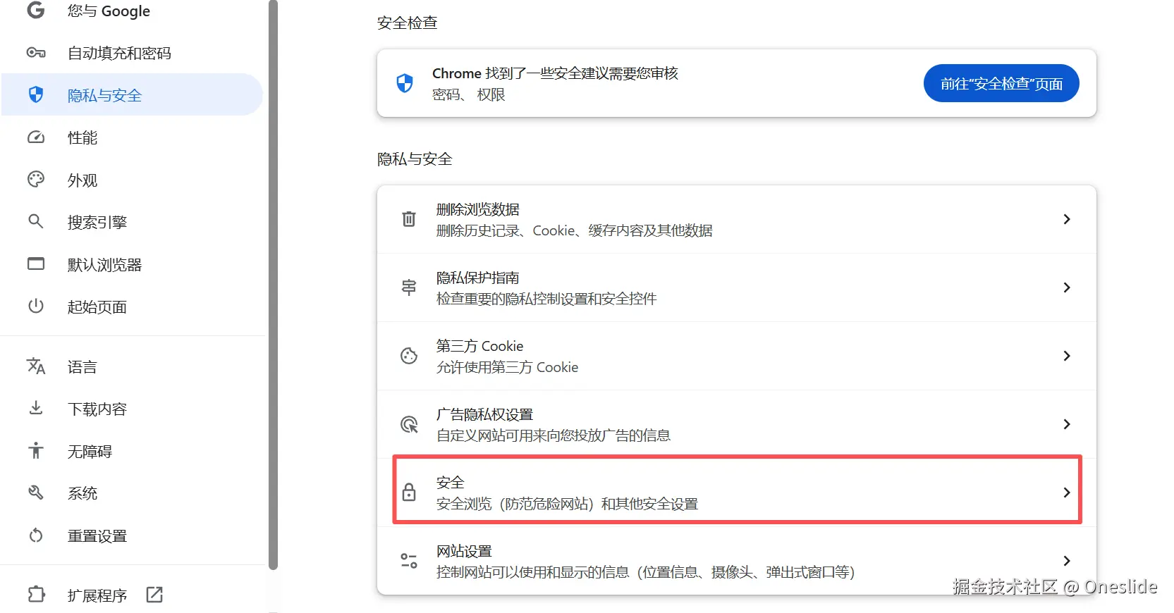Screen dimensions: 1174x613
Task: Expand the 第三方 Cookie row arrow
Action: pyautogui.click(x=1066, y=356)
